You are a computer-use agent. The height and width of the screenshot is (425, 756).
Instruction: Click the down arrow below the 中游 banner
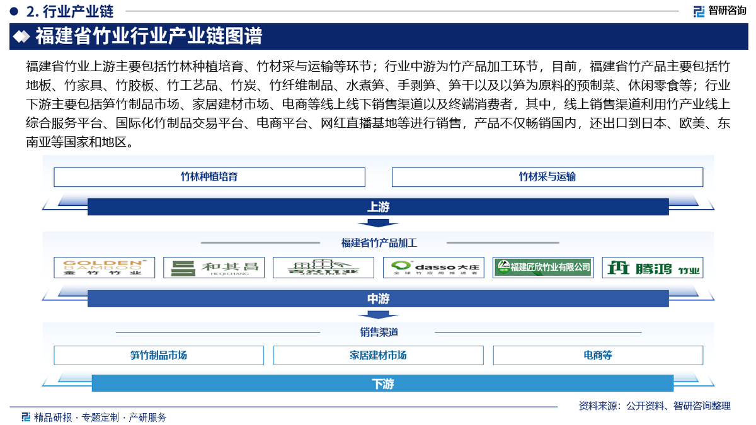(x=378, y=315)
